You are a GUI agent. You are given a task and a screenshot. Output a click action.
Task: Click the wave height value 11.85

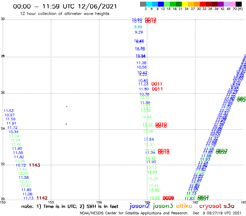[26, 190]
